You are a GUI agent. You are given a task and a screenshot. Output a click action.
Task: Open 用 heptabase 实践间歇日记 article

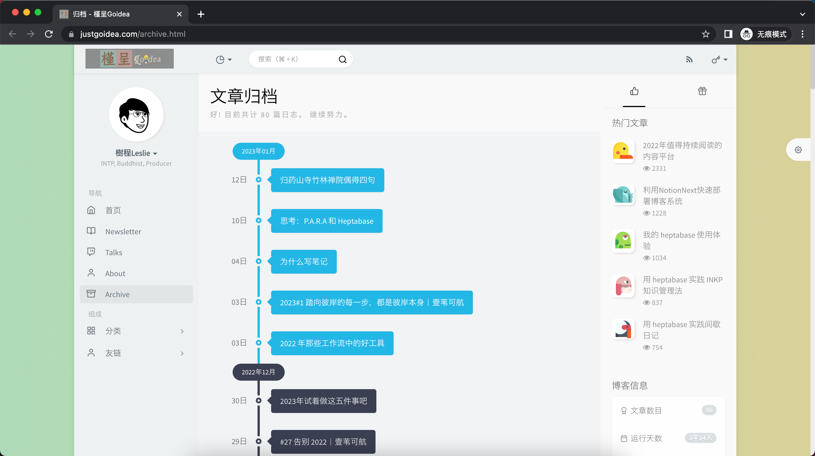[682, 330]
